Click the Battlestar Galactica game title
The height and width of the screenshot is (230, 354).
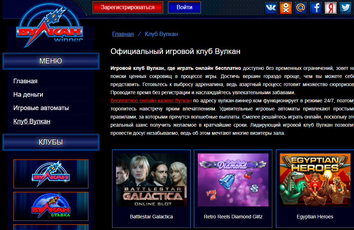pyautogui.click(x=151, y=217)
